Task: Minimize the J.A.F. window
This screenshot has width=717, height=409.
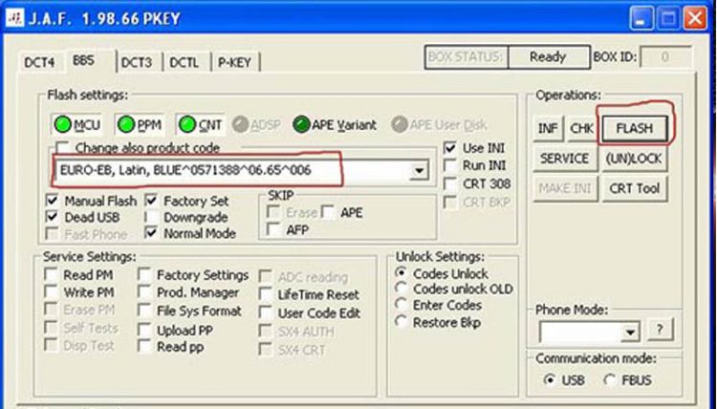Action: coord(641,19)
